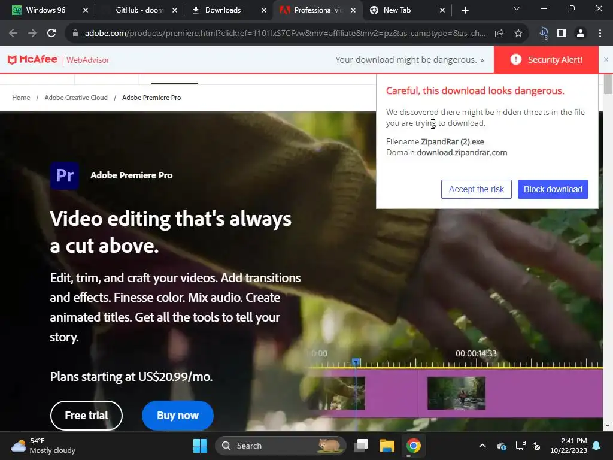
Task: Open Chrome three-dot menu
Action: pyautogui.click(x=600, y=34)
